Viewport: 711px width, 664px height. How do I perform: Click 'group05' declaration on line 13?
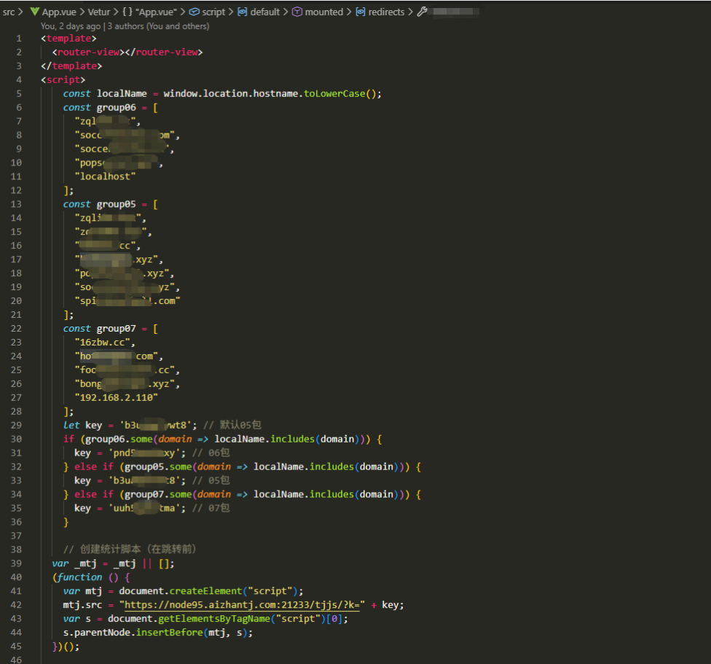coord(116,205)
